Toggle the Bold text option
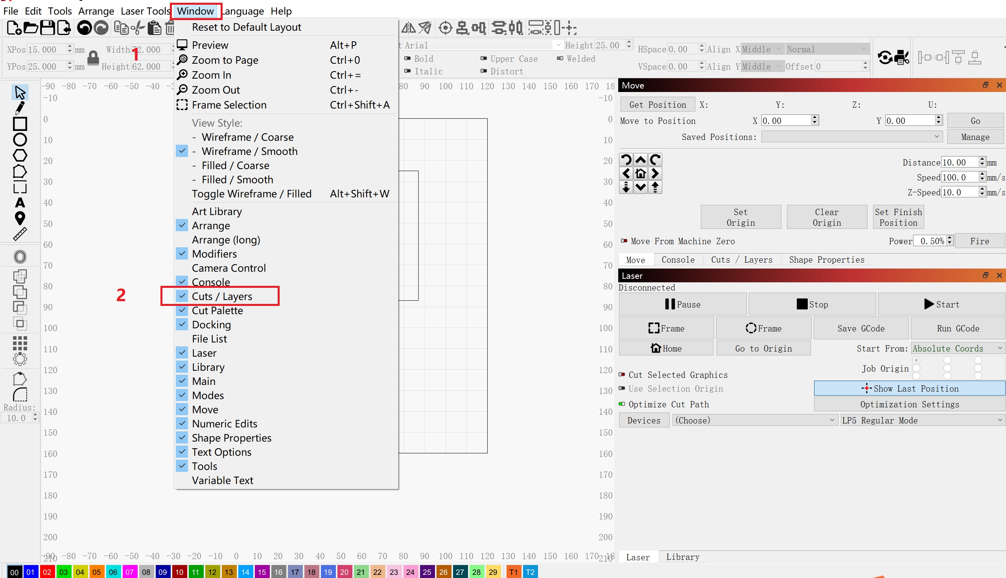This screenshot has height=578, width=1006. [407, 58]
